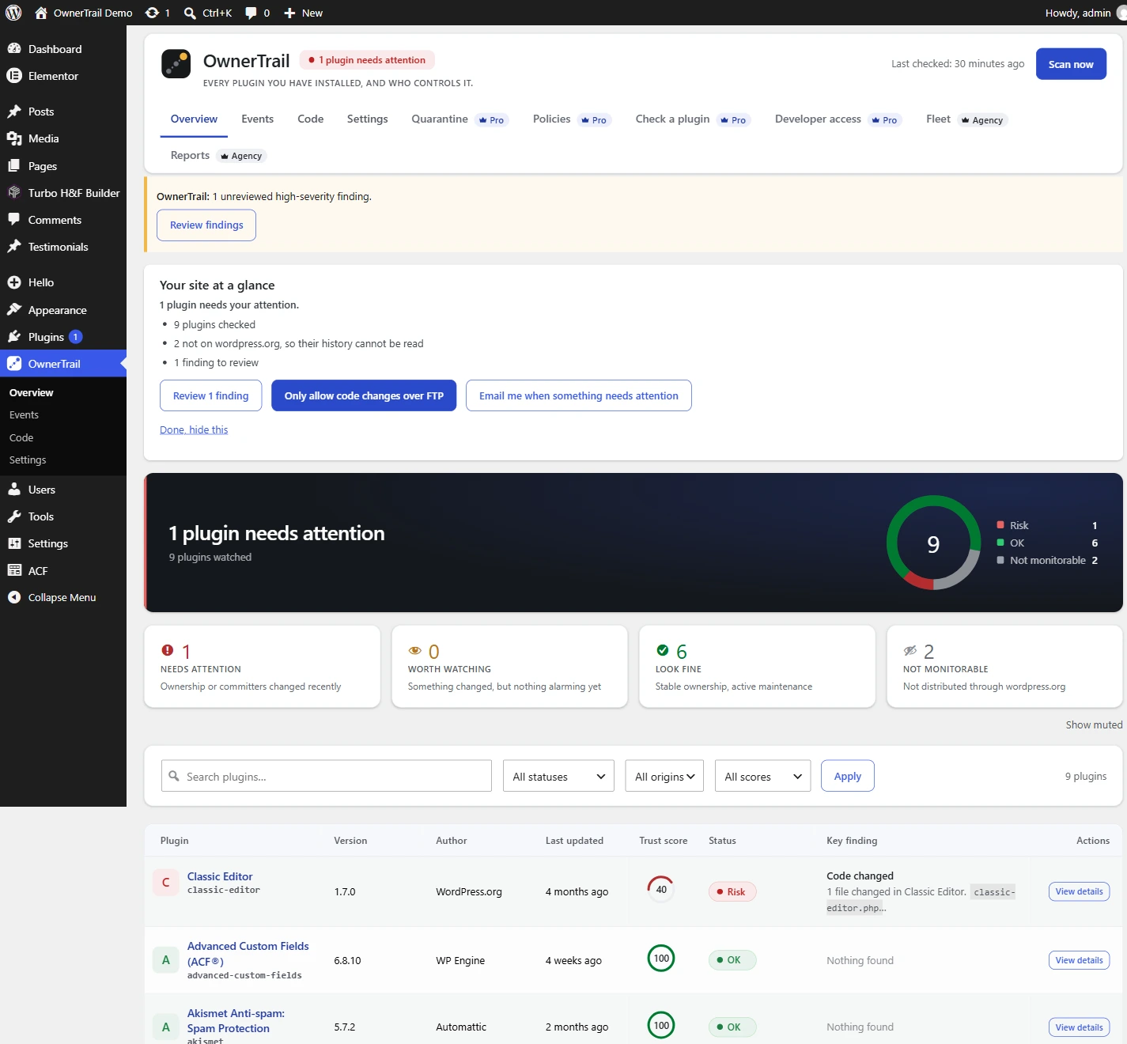Image resolution: width=1127 pixels, height=1044 pixels.
Task: Open the Appearance menu
Action: [x=63, y=310]
